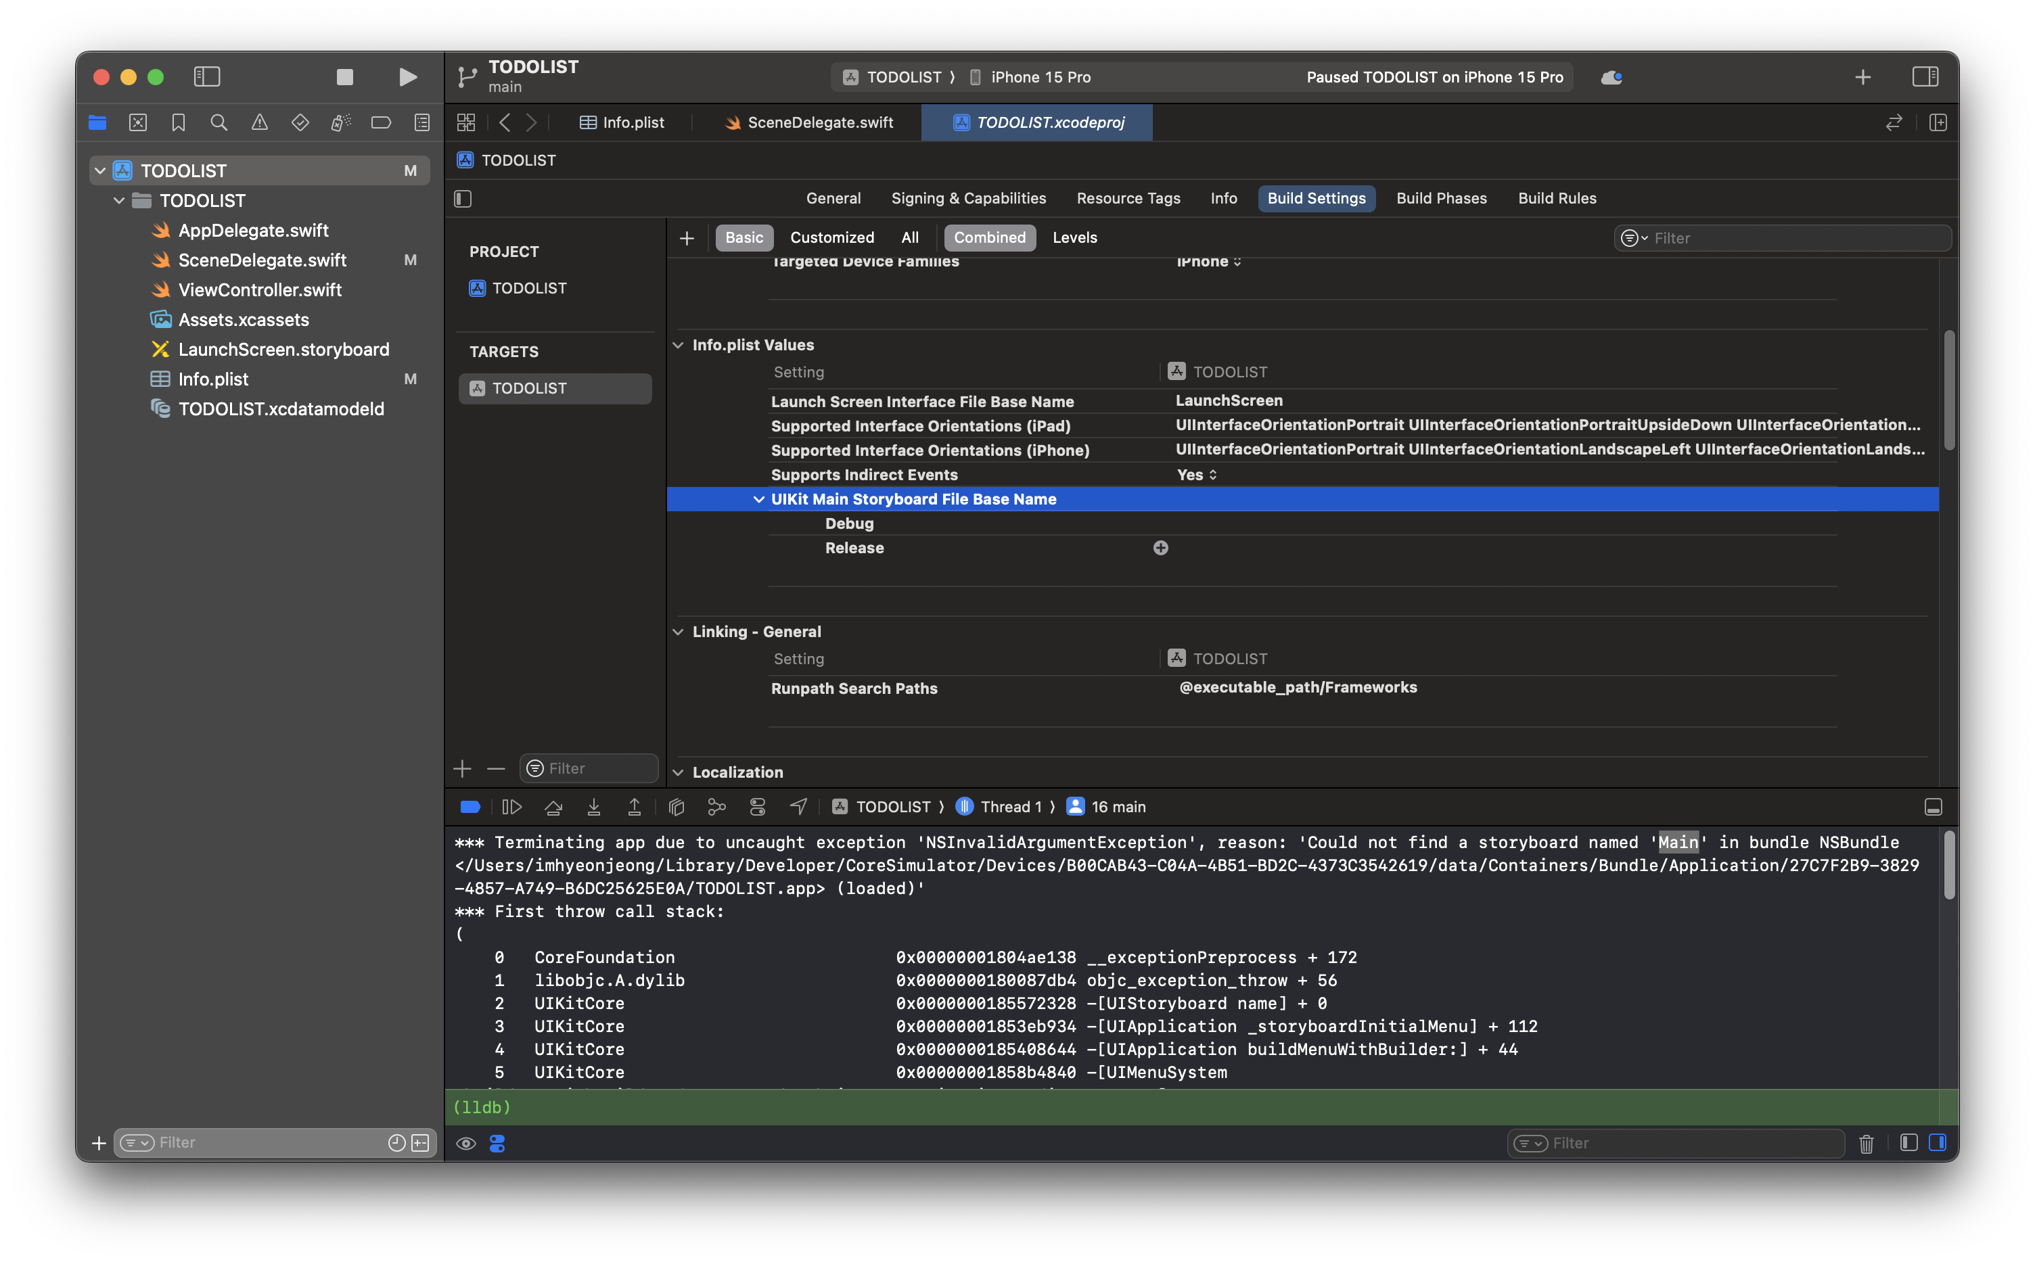Viewport: 2035px width, 1262px height.
Task: Open the related items grid menu
Action: click(x=465, y=122)
